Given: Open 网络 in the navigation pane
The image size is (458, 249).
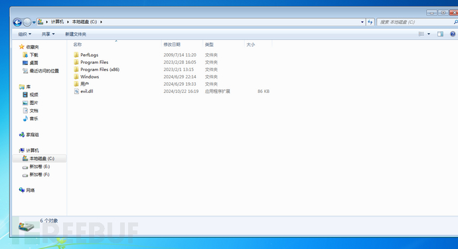Looking at the screenshot, I should (x=31, y=191).
